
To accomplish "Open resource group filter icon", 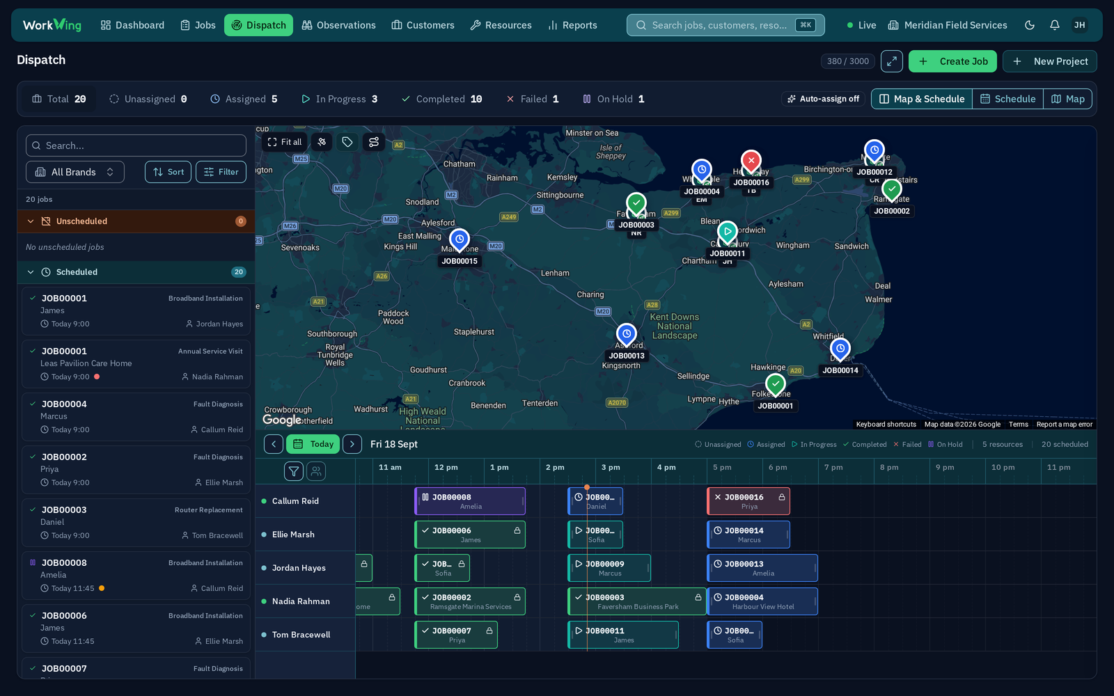I will (x=316, y=471).
